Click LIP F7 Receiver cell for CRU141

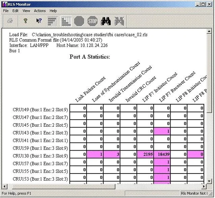pyautogui.click(x=162, y=139)
